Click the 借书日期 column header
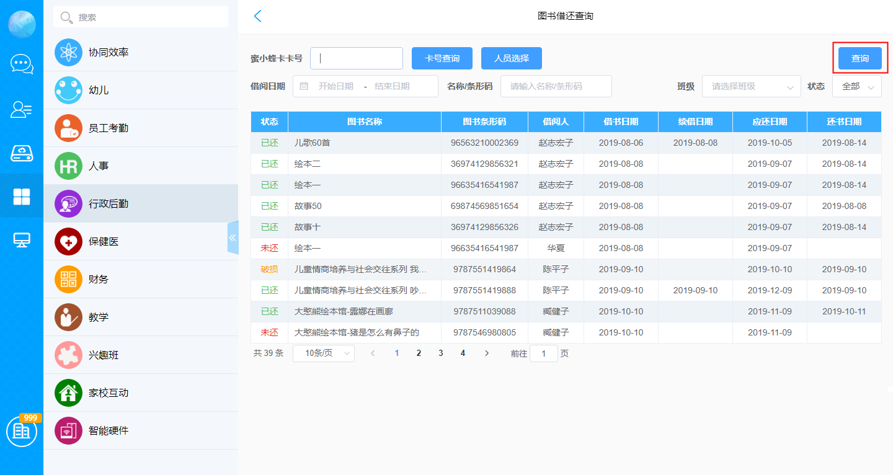The height and width of the screenshot is (475, 893). (621, 122)
